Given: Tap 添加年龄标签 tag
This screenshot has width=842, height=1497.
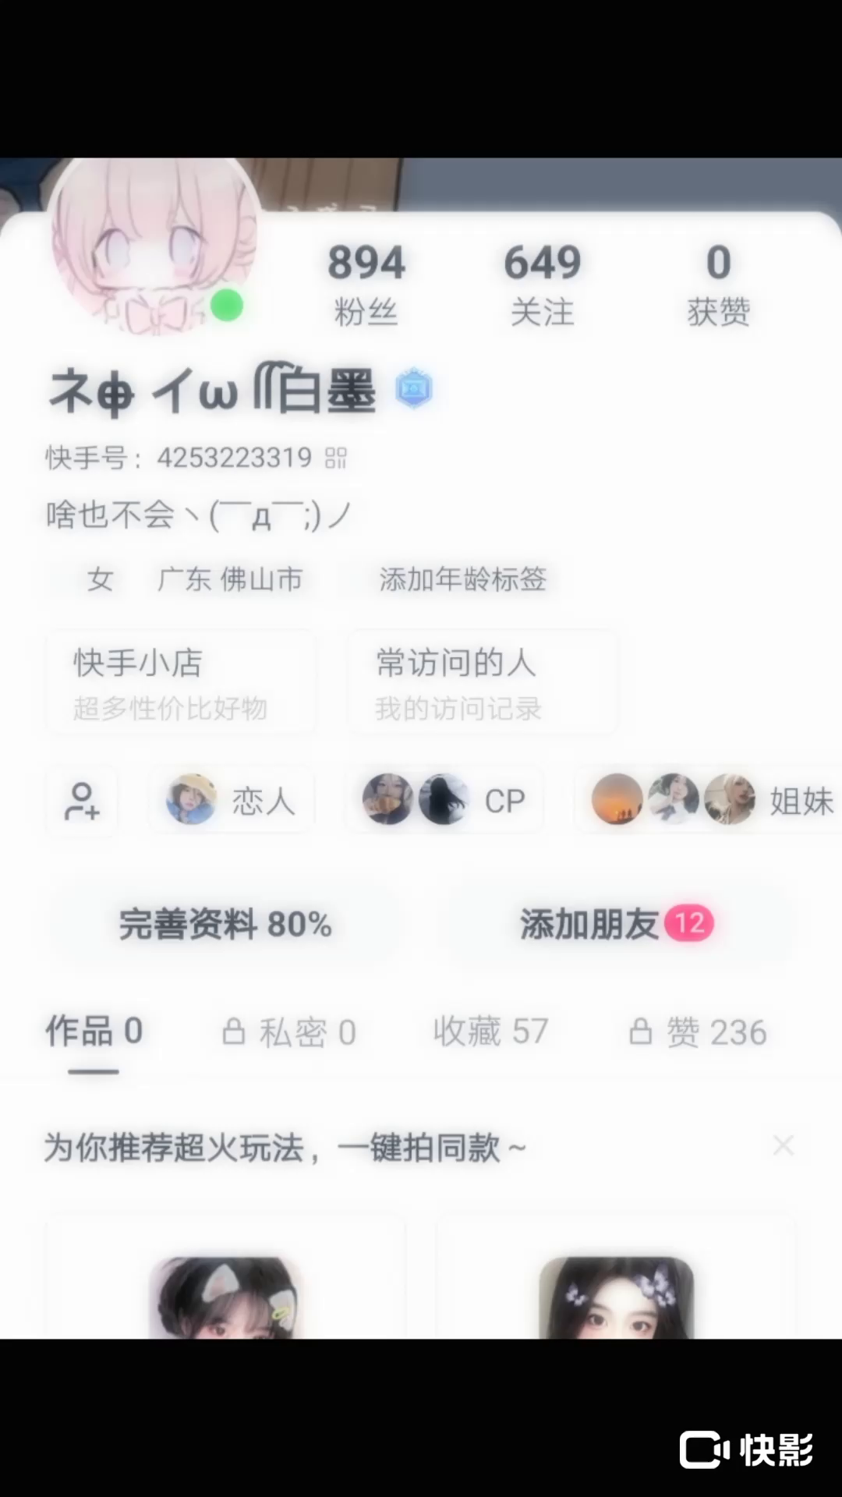Looking at the screenshot, I should pos(462,579).
